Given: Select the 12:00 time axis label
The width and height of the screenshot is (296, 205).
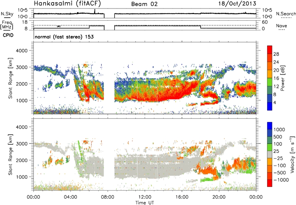Looking at the screenshot, I should pos(145,197).
